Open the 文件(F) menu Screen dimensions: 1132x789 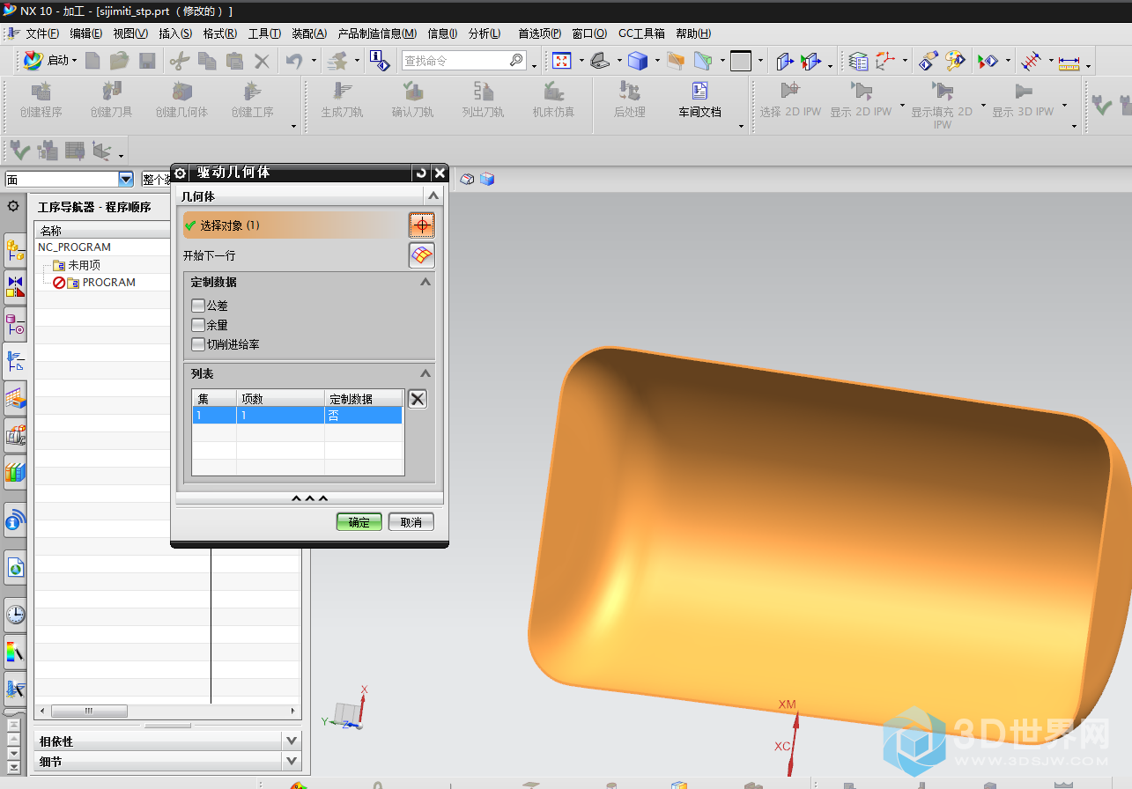[x=42, y=33]
